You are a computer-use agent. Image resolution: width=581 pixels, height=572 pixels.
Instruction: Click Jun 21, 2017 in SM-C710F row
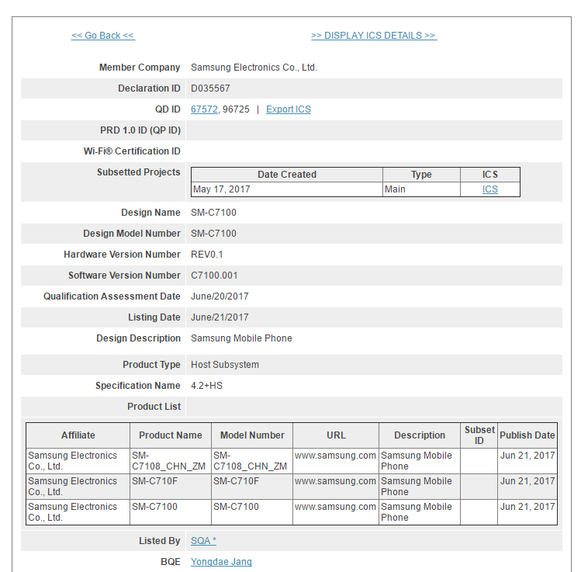527,481
